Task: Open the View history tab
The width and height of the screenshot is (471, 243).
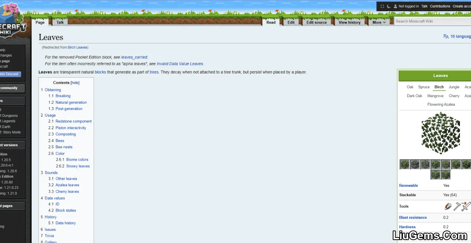Action: 350,22
